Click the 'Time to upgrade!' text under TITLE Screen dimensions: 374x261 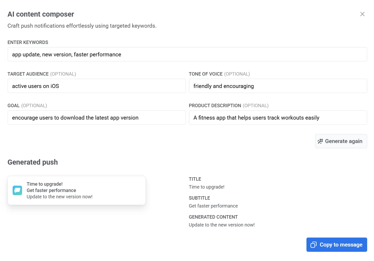click(x=207, y=187)
